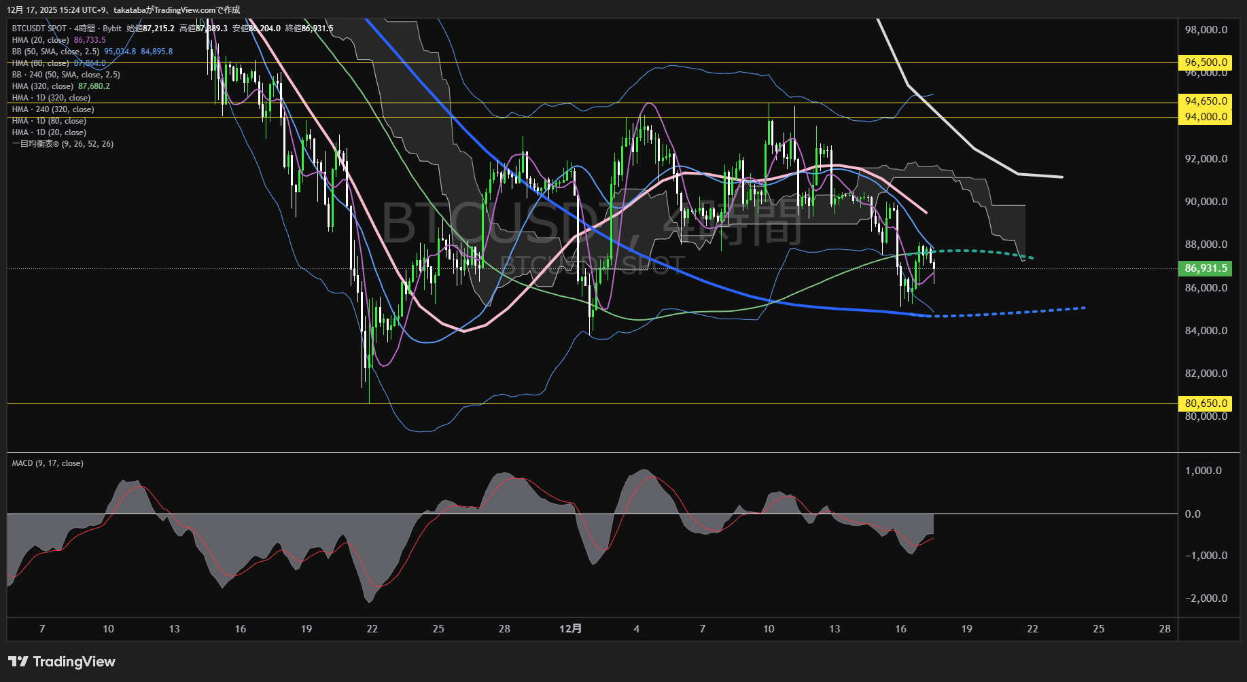Click the HMA (20, close) legend entry
The image size is (1247, 682).
[x=41, y=40]
